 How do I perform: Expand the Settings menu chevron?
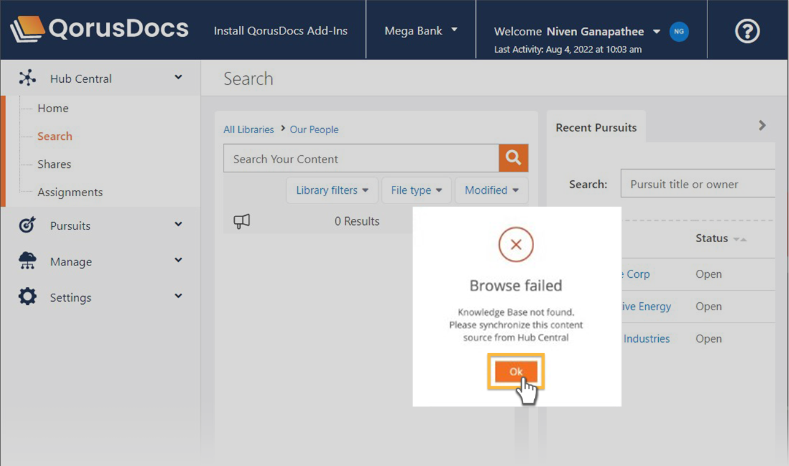pyautogui.click(x=178, y=296)
